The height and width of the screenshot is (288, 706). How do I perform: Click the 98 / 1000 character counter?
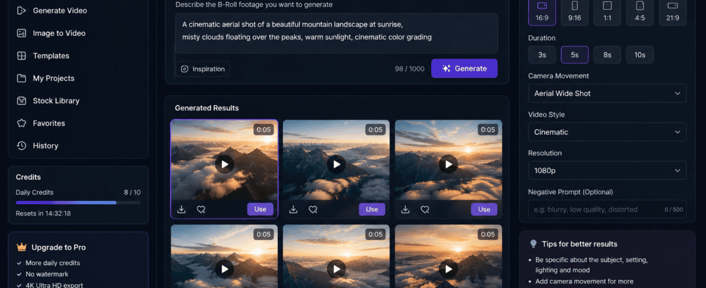click(409, 68)
